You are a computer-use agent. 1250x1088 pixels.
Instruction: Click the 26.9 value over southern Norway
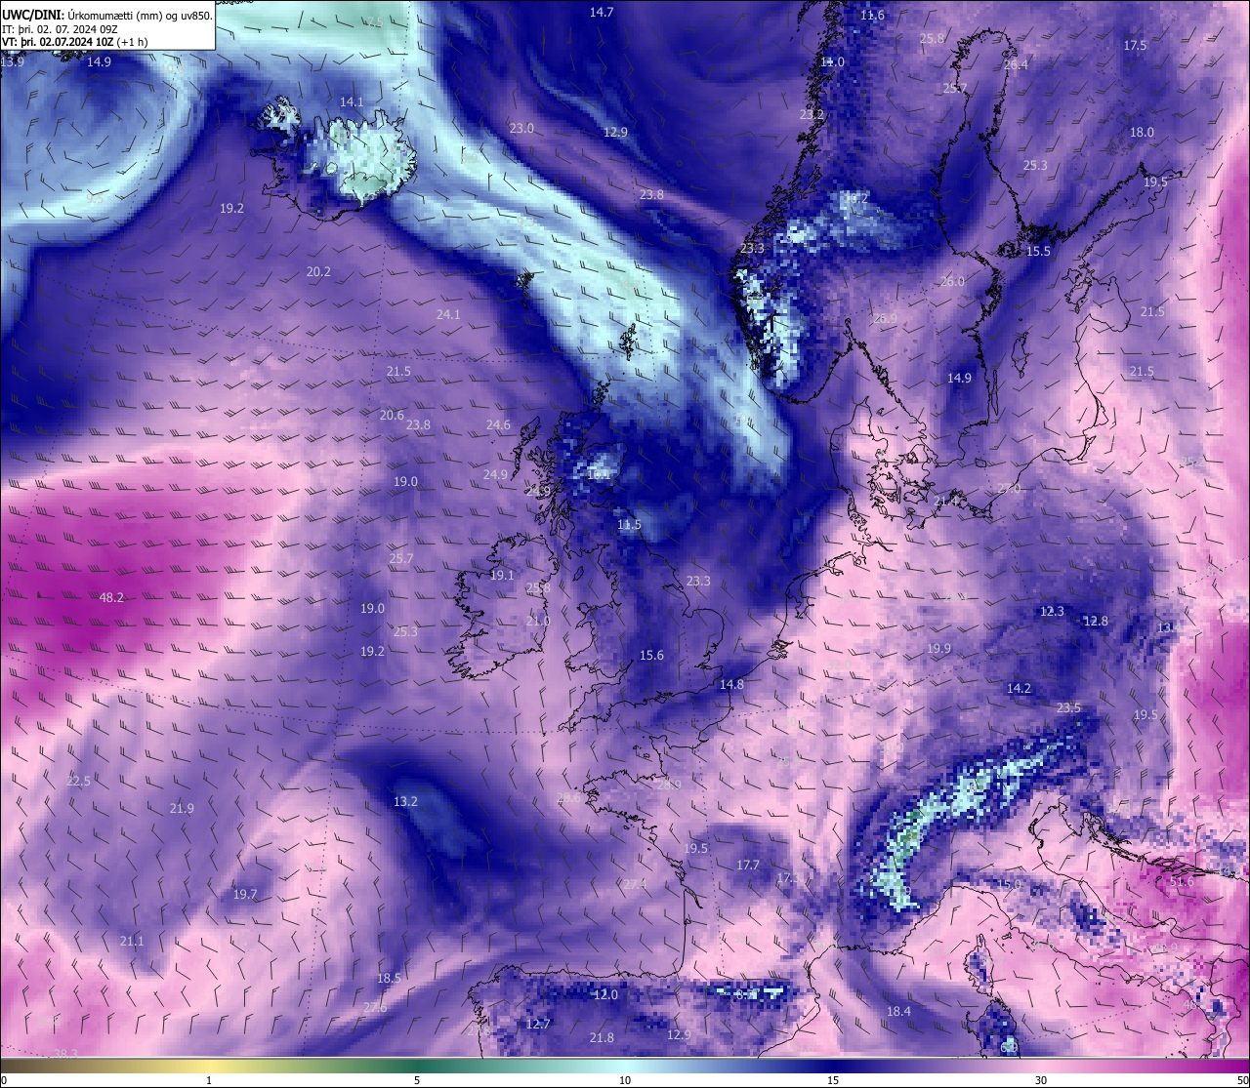coord(885,318)
